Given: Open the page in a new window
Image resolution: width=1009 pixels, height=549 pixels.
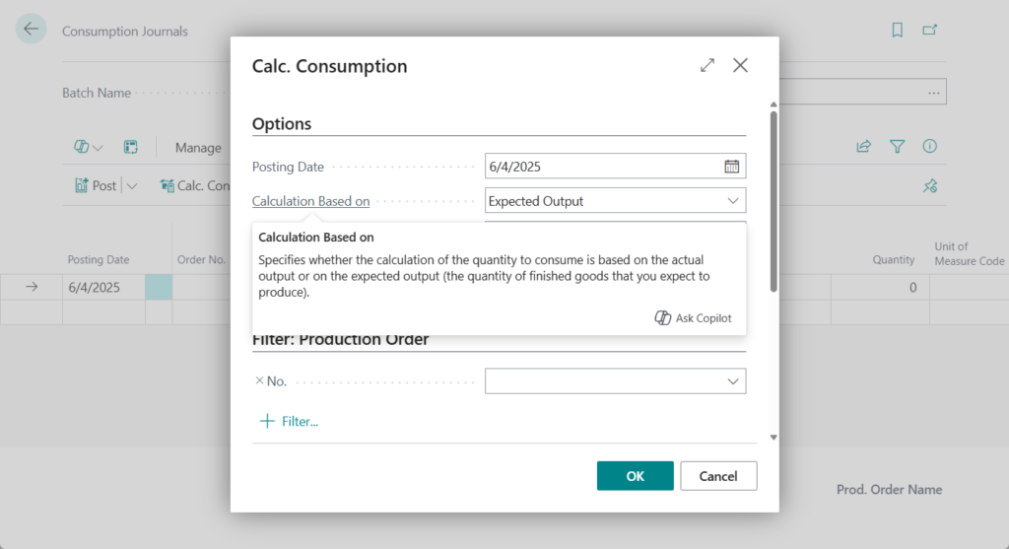Looking at the screenshot, I should click(929, 31).
